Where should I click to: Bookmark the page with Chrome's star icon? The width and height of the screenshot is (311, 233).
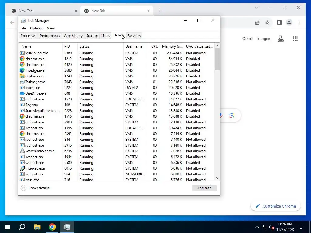coord(267,22)
